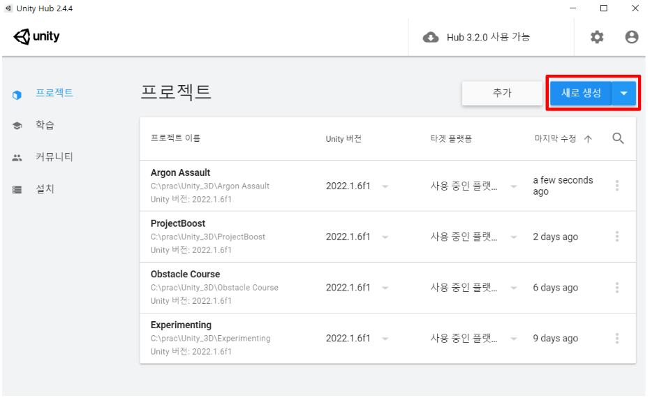
Task: Open target platform dropdown for ProjectBoost
Action: [514, 237]
